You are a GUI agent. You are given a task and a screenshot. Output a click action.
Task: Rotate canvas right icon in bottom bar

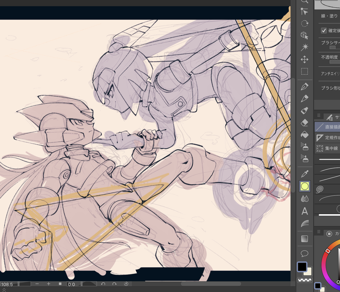(x=114, y=284)
